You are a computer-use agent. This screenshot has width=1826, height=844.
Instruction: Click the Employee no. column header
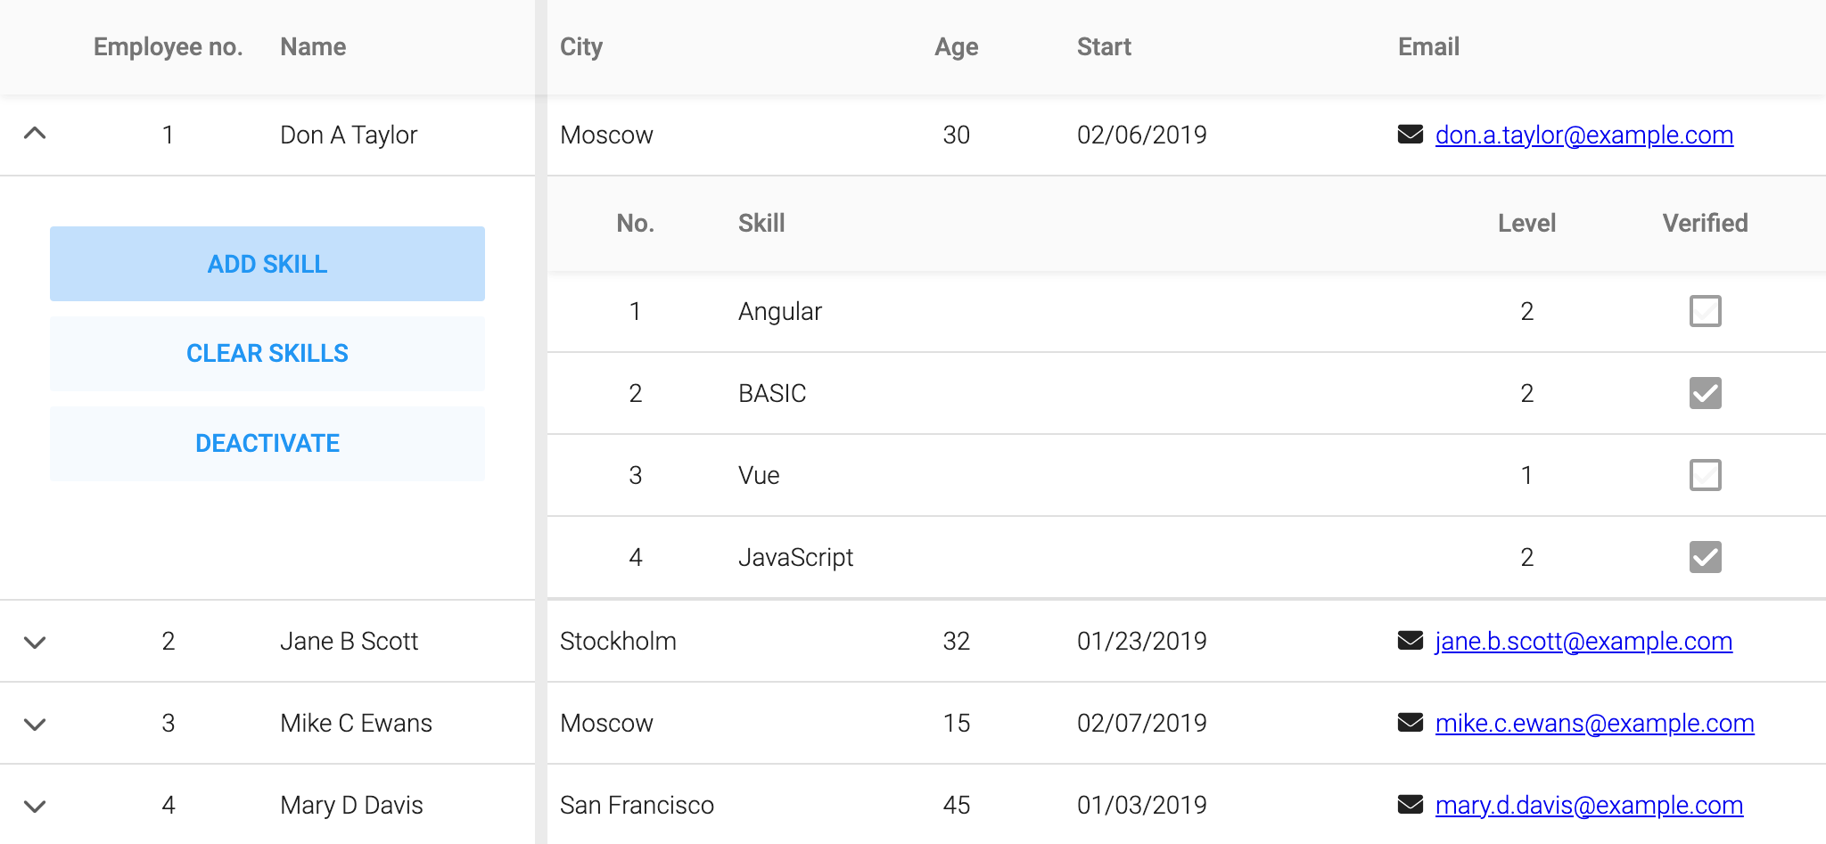pos(168,47)
